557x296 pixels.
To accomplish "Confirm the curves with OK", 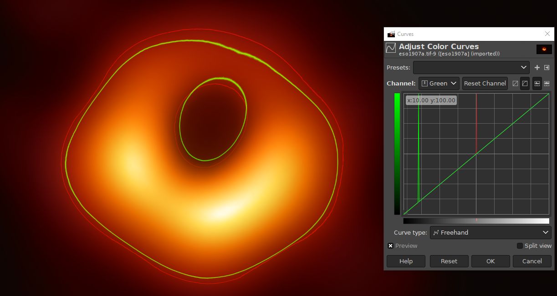I will point(491,261).
